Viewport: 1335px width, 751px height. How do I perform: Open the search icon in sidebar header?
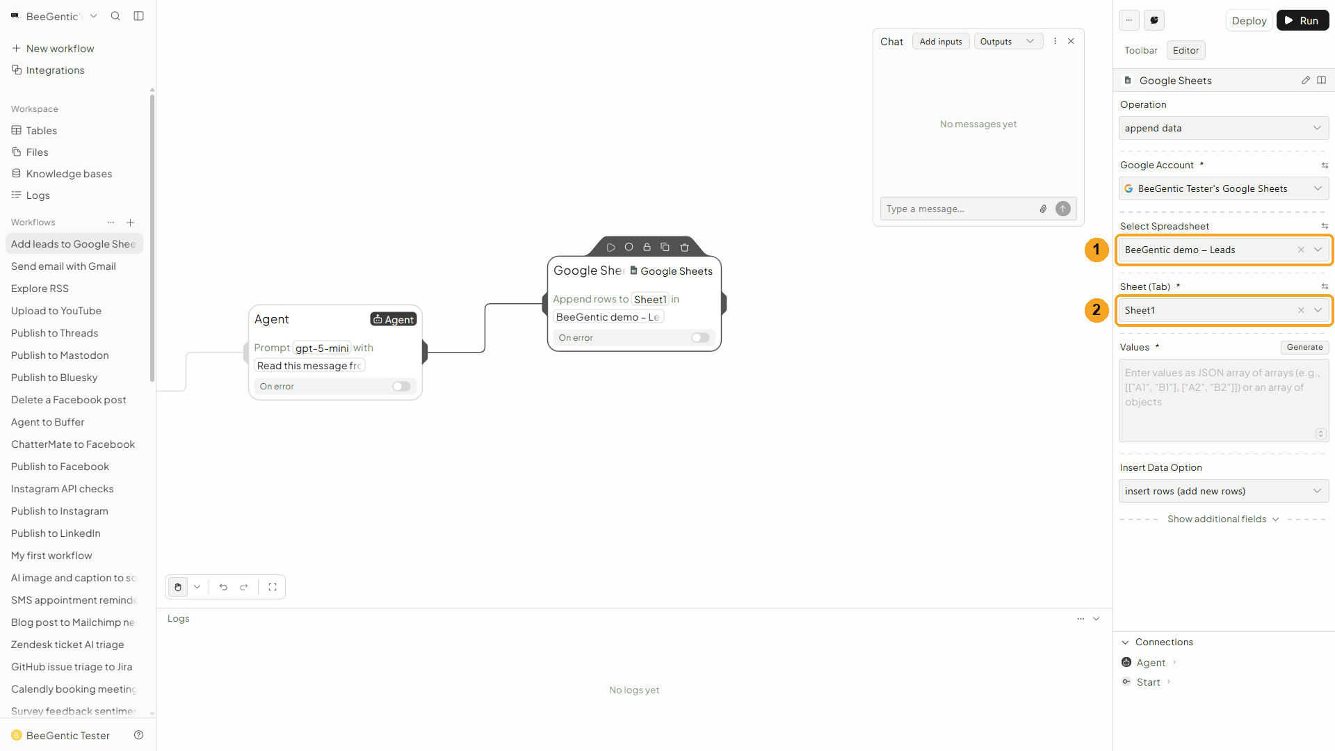115,16
